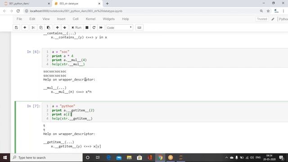Move the selected cell up with the arrow icon

[57, 27]
